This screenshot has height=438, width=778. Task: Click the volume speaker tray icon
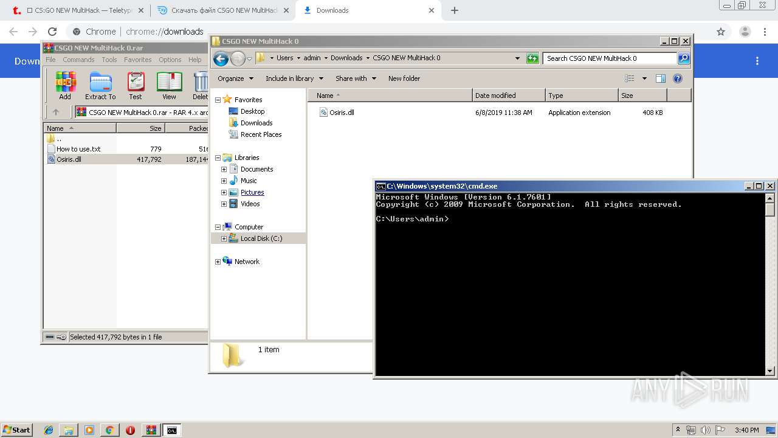(x=704, y=430)
